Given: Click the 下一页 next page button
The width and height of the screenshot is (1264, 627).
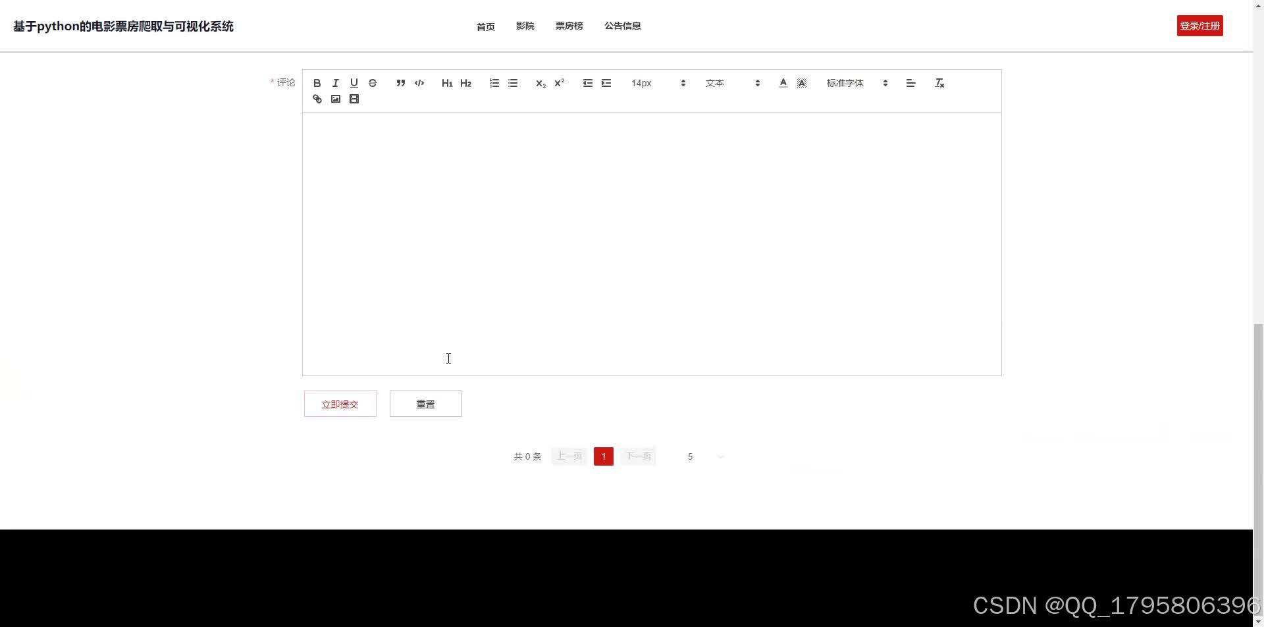Looking at the screenshot, I should pos(638,456).
